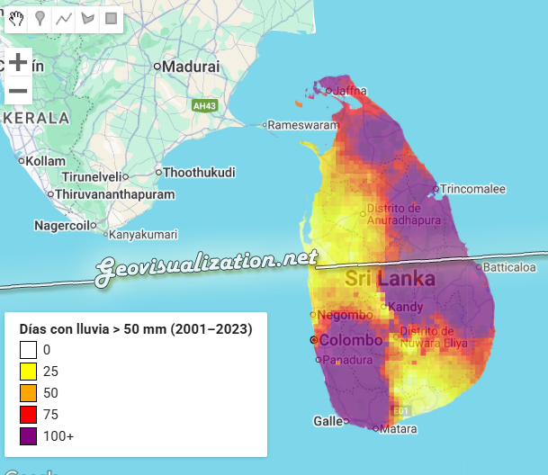The image size is (548, 475).
Task: Click the Geovisualization.net watermark text
Action: click(208, 264)
